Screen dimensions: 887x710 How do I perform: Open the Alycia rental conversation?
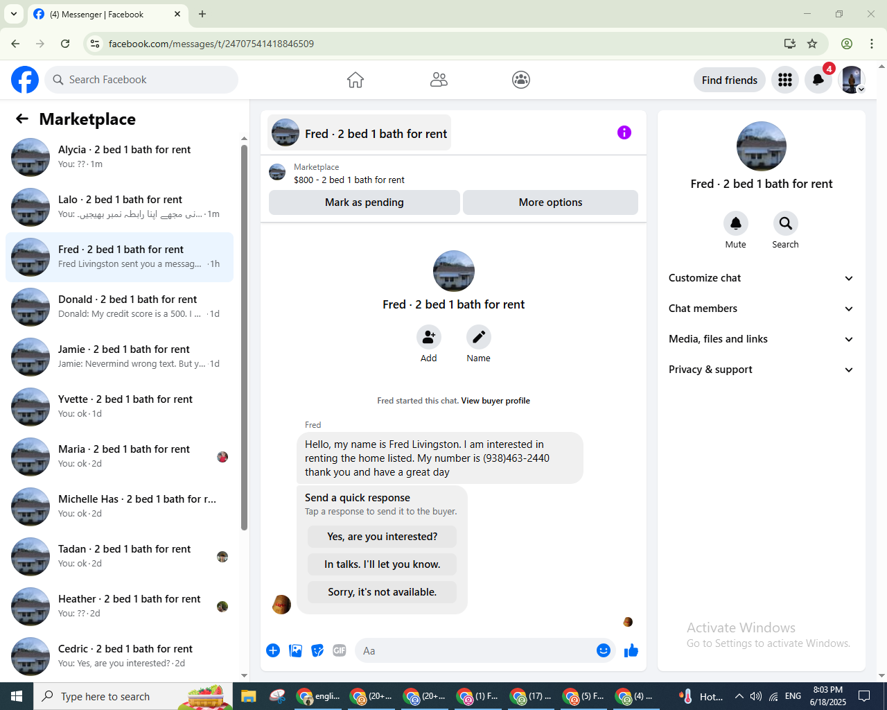click(120, 157)
